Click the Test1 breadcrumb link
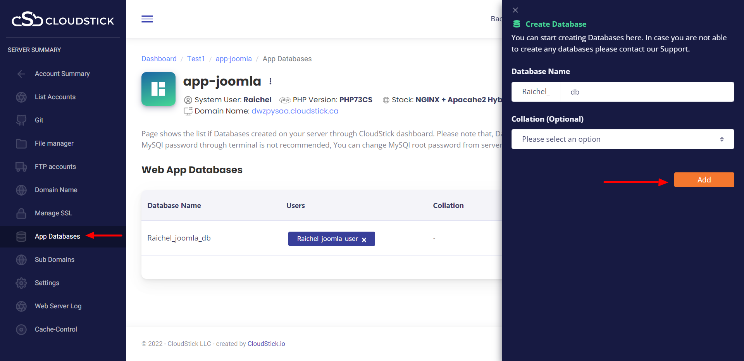 coord(196,59)
